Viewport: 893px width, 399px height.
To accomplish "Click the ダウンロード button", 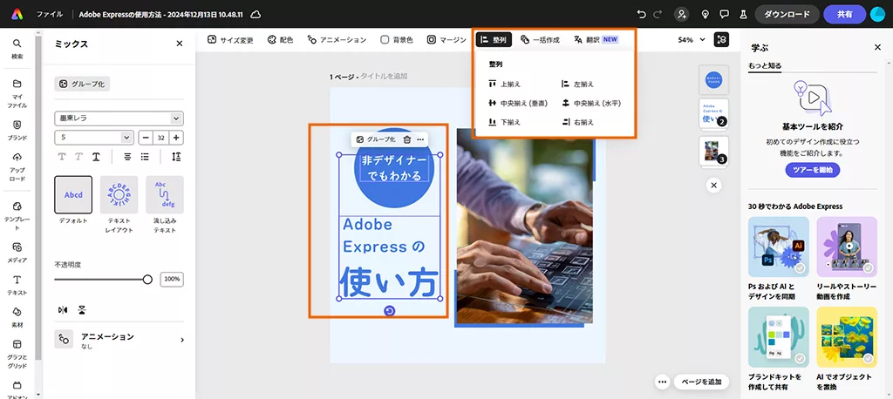I will click(x=787, y=14).
